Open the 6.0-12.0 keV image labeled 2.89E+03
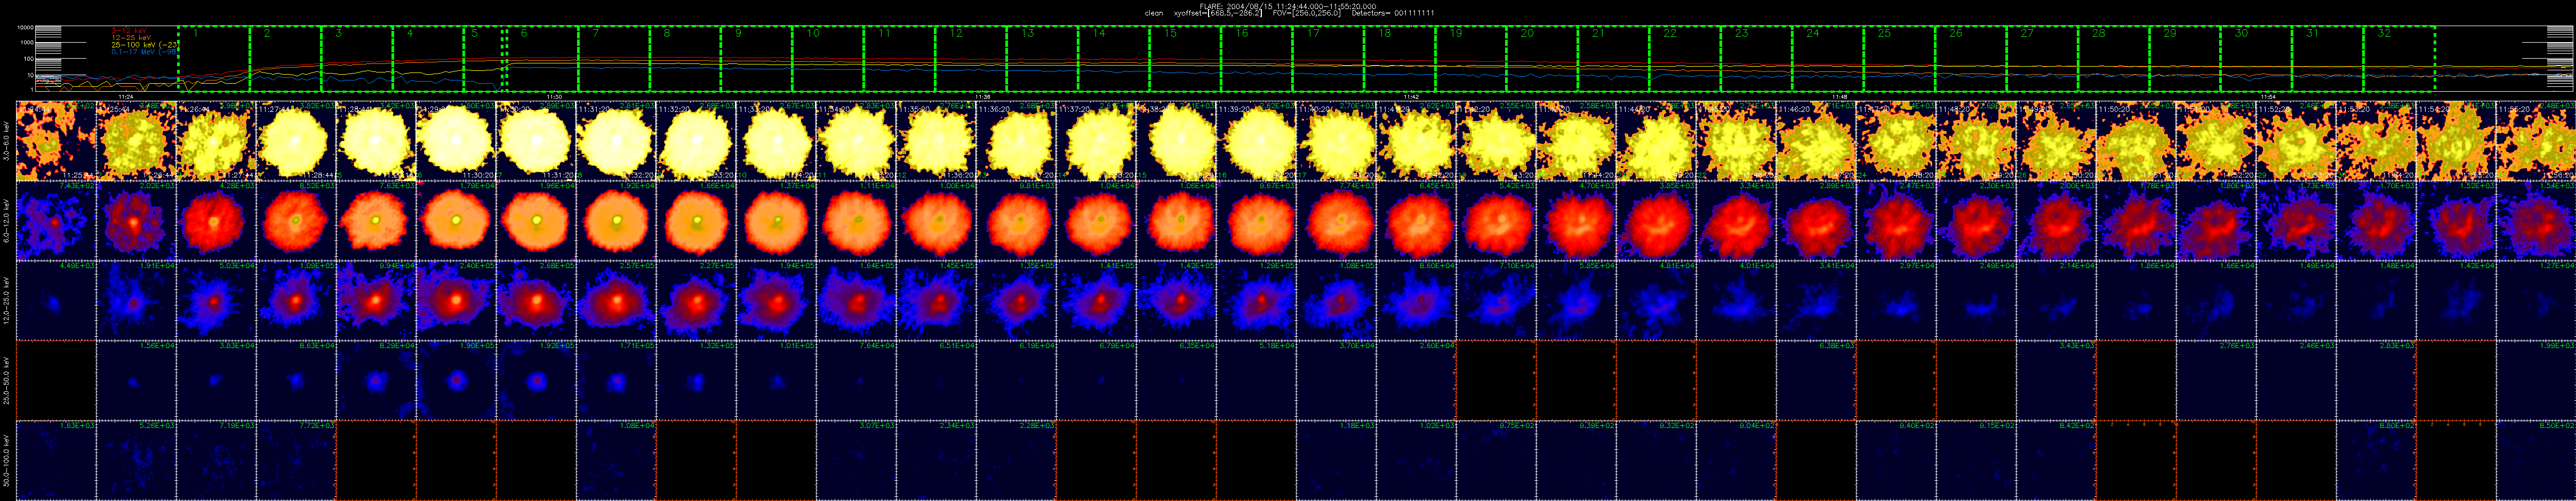This screenshot has height=501, width=2576. pyautogui.click(x=1817, y=221)
